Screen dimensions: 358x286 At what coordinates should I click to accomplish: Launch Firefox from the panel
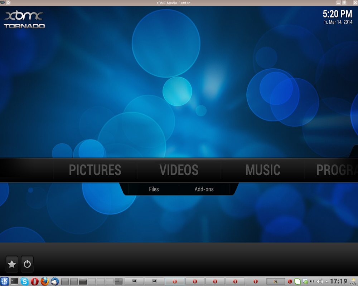45,281
